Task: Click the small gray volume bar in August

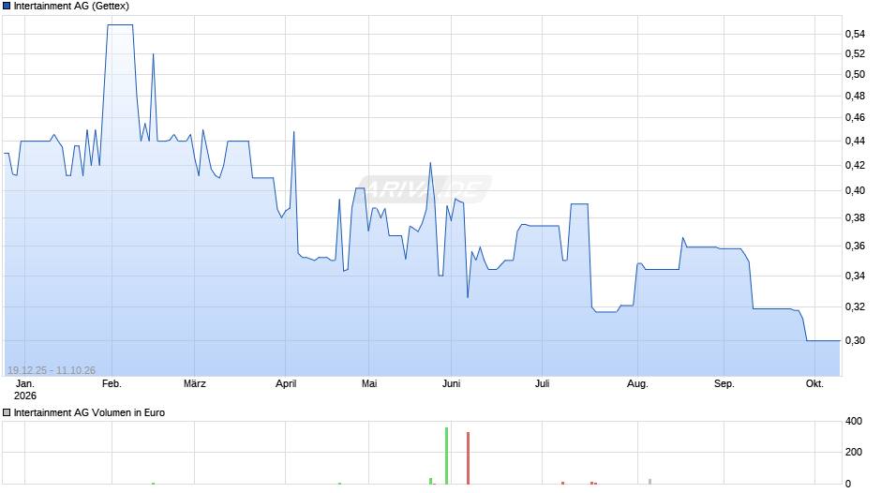Action: pos(650,482)
